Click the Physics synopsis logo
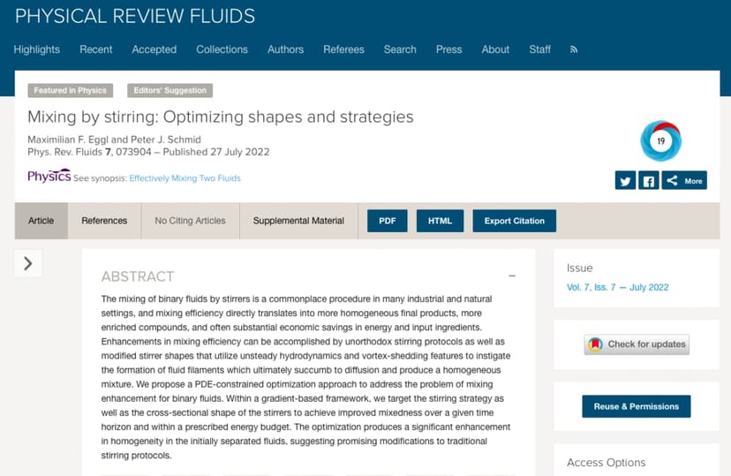The image size is (731, 476). (49, 177)
